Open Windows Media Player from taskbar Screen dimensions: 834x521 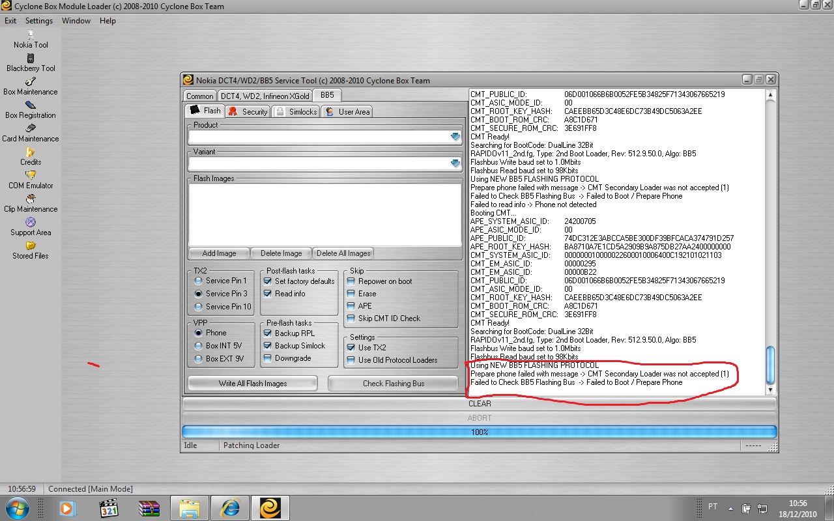coord(68,508)
